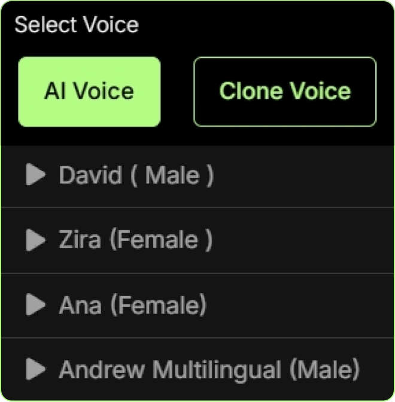This screenshot has width=395, height=402.
Task: Click the (Female) text next to Zira
Action: [162, 240]
